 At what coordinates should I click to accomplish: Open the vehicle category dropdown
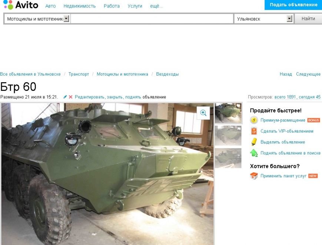[x=66, y=18]
